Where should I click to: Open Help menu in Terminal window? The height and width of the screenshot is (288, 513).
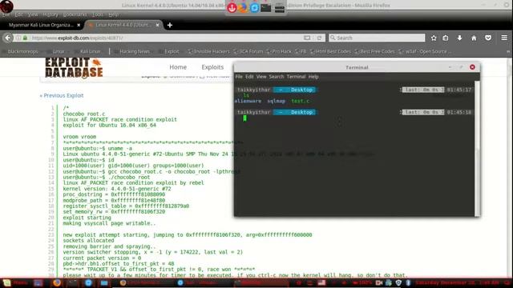[x=313, y=77]
